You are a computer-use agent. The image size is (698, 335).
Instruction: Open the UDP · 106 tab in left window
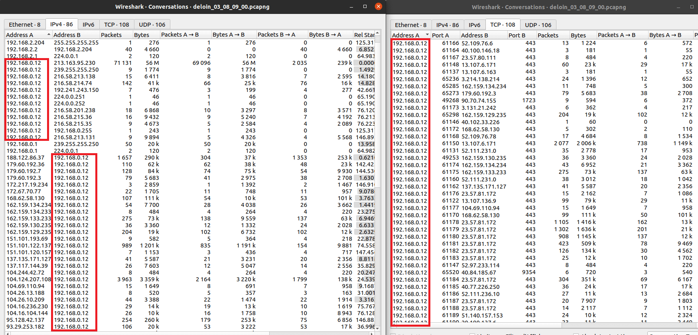coord(152,25)
